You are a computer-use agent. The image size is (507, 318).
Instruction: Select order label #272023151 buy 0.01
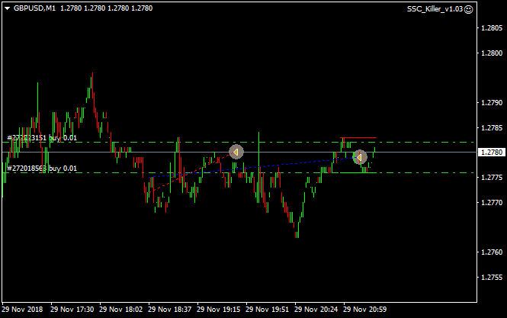[x=42, y=138]
